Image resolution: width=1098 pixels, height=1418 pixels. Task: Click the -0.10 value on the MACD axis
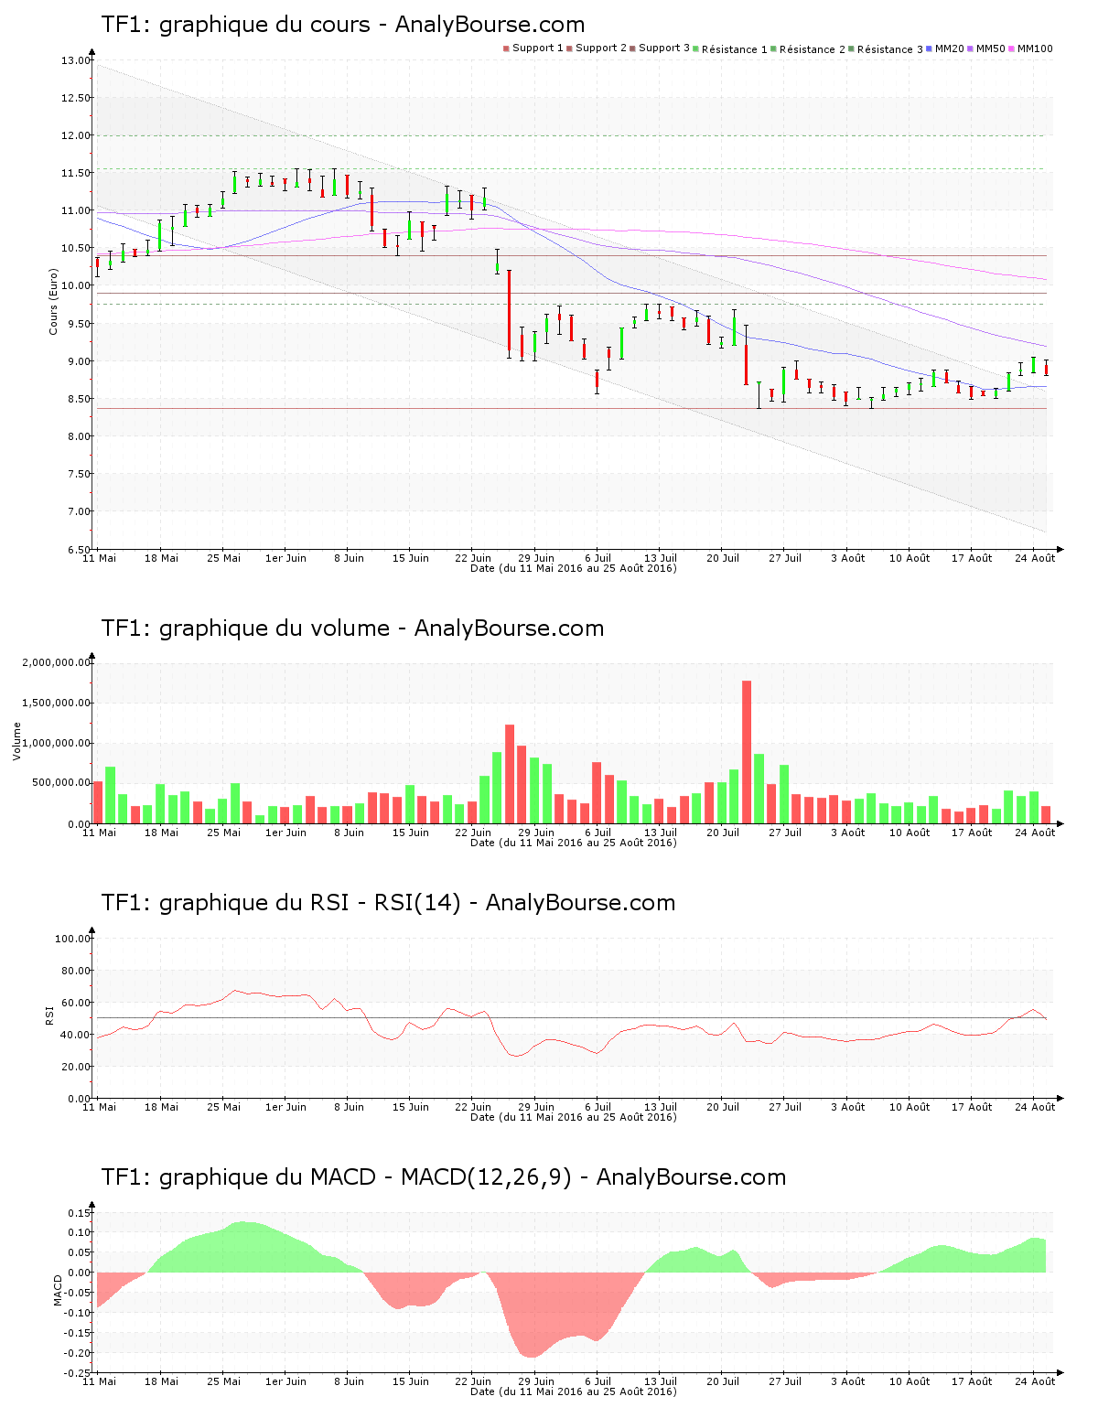pos(78,1313)
